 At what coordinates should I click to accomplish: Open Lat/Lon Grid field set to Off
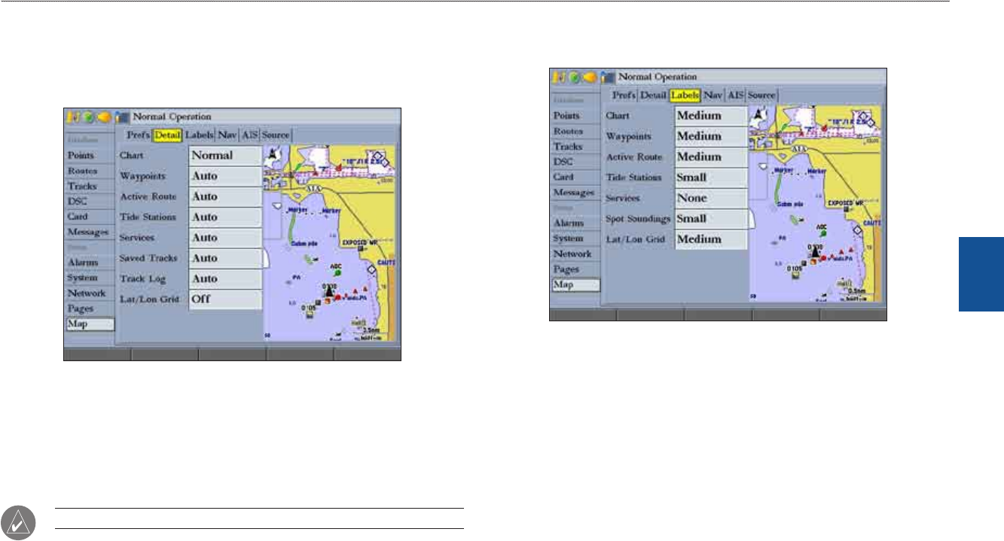point(225,298)
